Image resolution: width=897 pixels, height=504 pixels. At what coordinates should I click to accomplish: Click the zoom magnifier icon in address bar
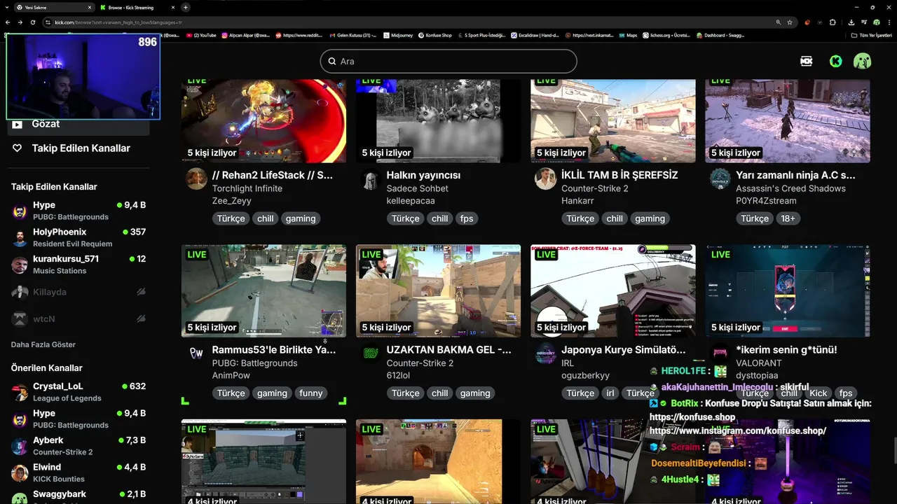[x=778, y=22]
